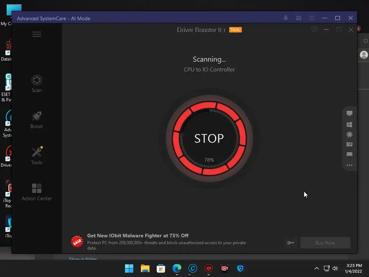The width and height of the screenshot is (369, 277).
Task: Click Advanced SystemCare notification bell icon
Action: [286, 18]
